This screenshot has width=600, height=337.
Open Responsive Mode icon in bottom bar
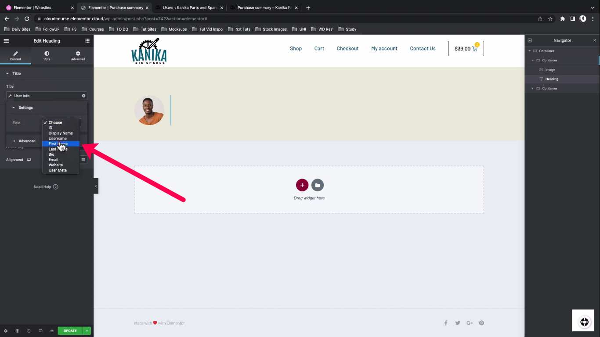[x=40, y=331]
